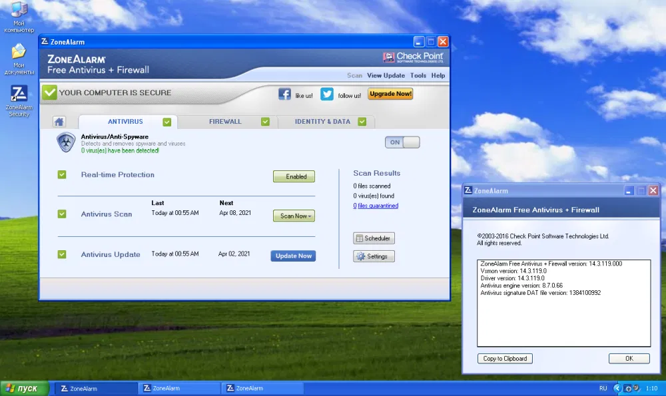
Task: Select the My Documents desktop icon
Action: coord(19,59)
